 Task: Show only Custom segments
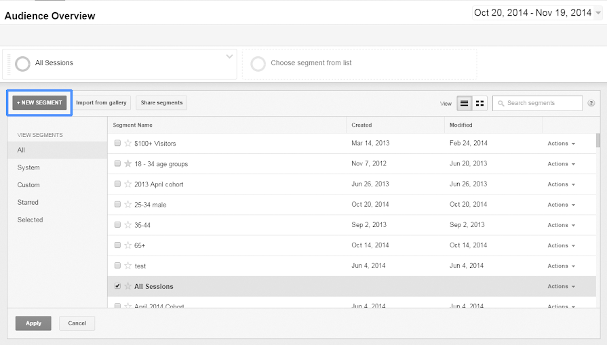point(28,185)
